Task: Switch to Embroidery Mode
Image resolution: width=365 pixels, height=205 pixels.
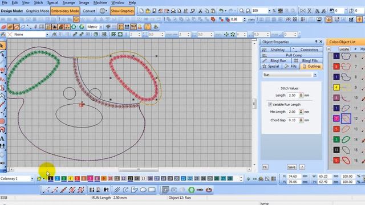Action: pyautogui.click(x=65, y=11)
